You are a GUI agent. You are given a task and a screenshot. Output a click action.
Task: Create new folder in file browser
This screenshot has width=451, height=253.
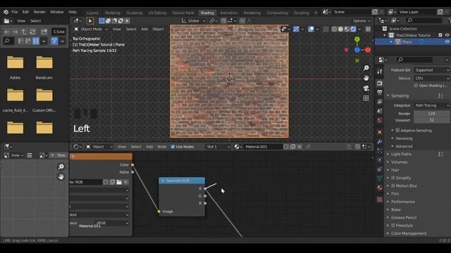click(x=44, y=32)
